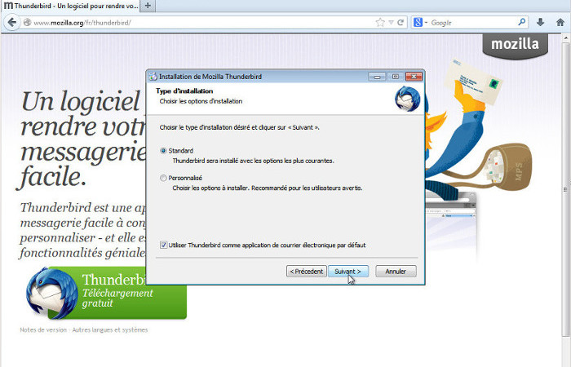Click the search magnifier icon

[521, 22]
